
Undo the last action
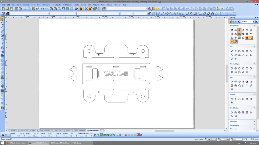(42, 9)
